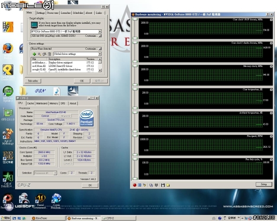The height and width of the screenshot is (221, 277).
Task: Click the magnifier icon in driver settings
Action: pyautogui.click(x=39, y=54)
